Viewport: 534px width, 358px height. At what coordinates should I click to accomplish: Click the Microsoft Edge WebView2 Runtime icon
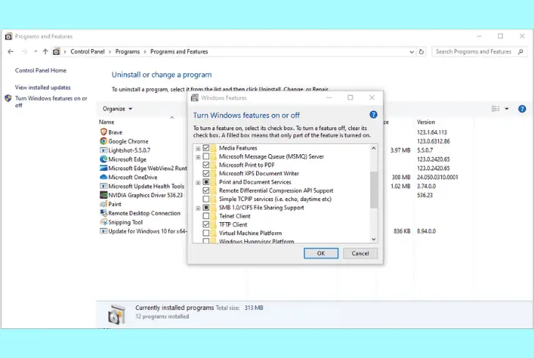point(104,168)
